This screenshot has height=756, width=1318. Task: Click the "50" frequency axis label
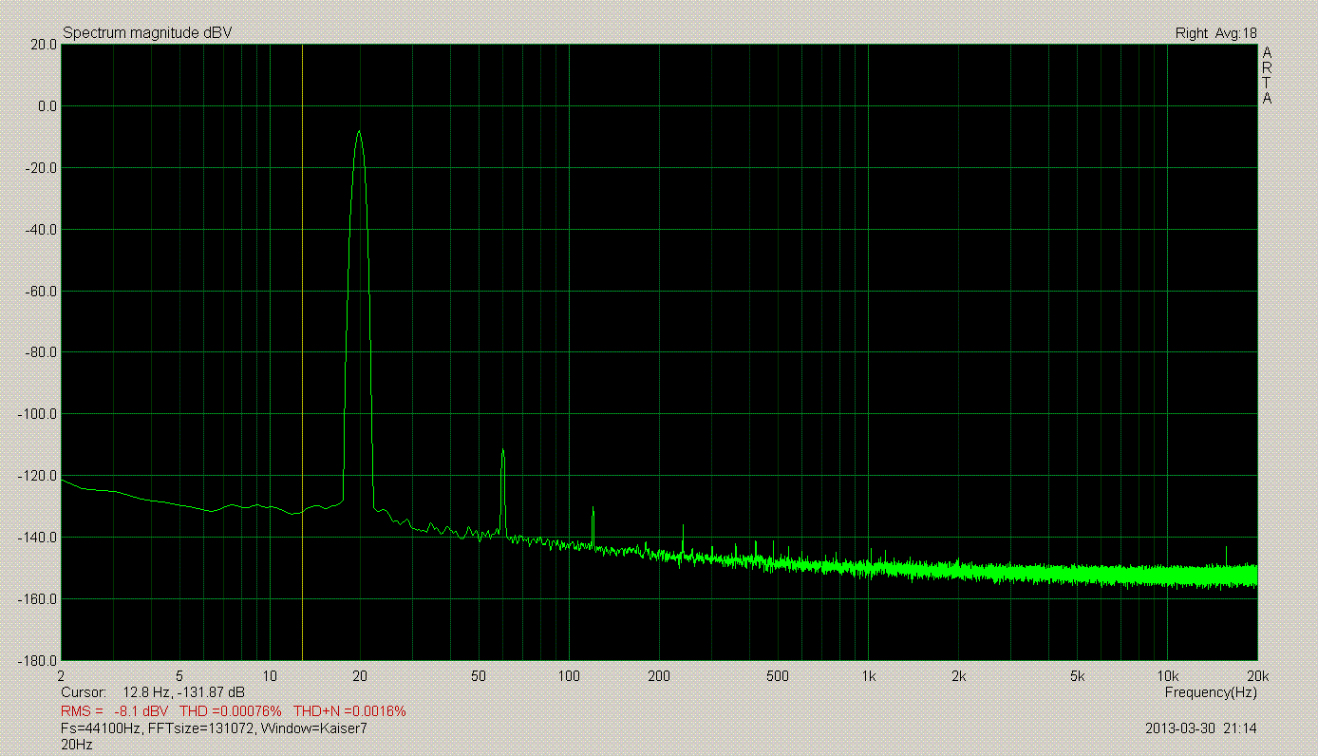480,675
